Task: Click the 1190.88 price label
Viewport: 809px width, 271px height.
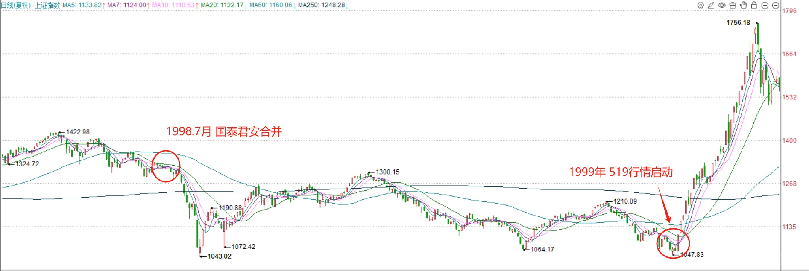Action: pyautogui.click(x=230, y=208)
